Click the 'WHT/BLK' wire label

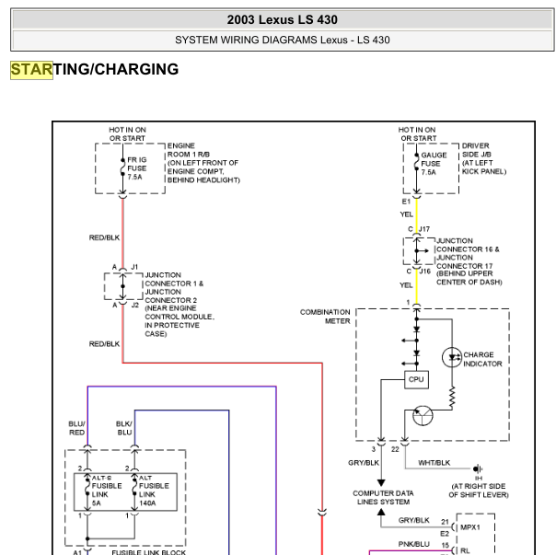point(434,463)
